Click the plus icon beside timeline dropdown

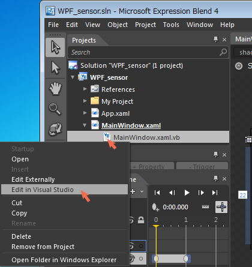133,191
